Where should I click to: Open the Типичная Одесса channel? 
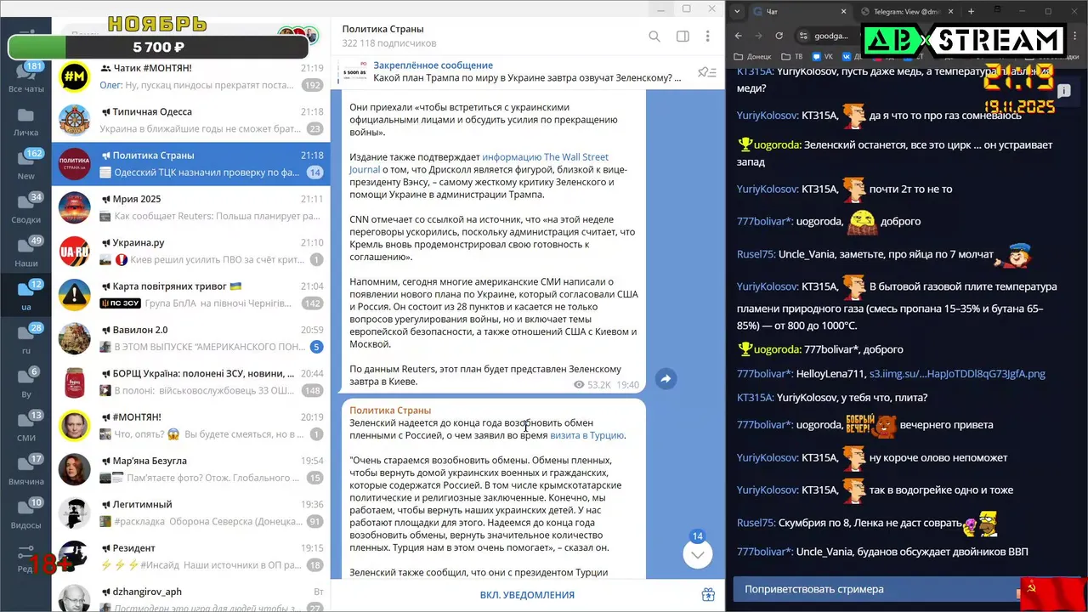pos(190,120)
